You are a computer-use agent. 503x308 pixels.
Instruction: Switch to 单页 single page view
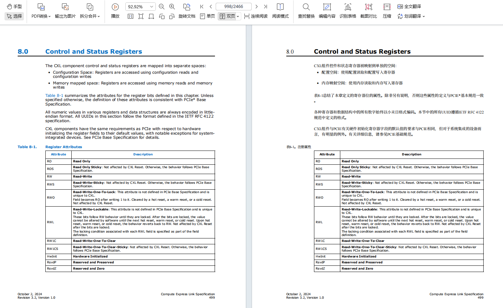click(x=207, y=16)
